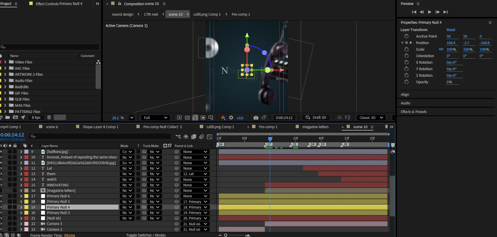The width and height of the screenshot is (497, 237).
Task: Open the Effects & Presets panel
Action: [414, 112]
